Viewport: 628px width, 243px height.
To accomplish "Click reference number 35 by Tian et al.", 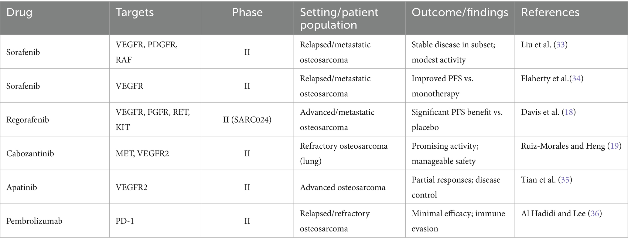I will [x=565, y=180].
